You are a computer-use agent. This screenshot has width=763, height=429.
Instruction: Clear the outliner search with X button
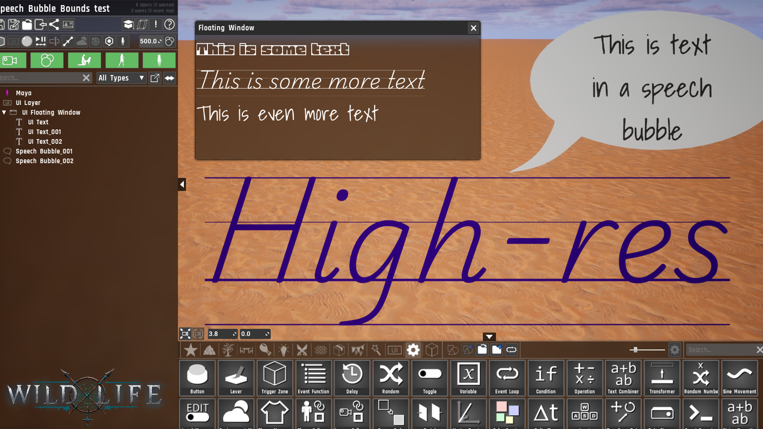86,78
